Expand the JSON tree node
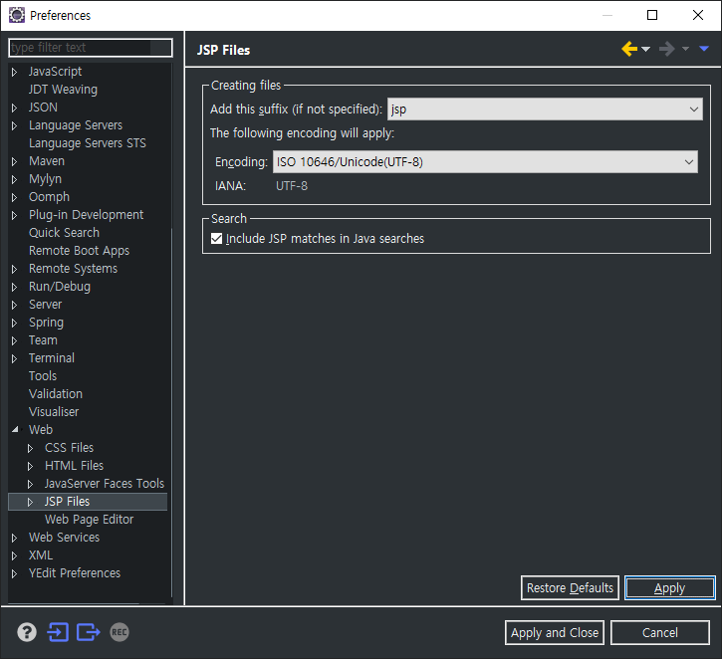 14,108
